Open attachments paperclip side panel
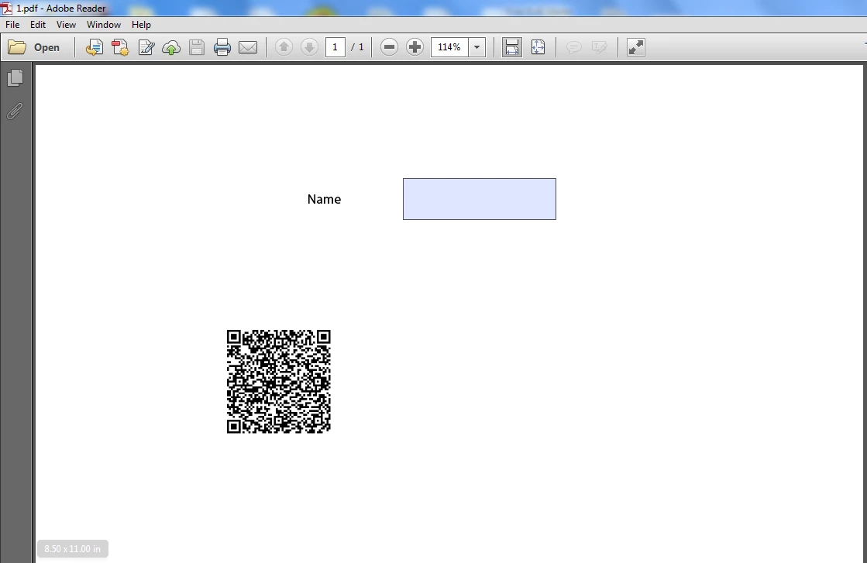 tap(15, 112)
